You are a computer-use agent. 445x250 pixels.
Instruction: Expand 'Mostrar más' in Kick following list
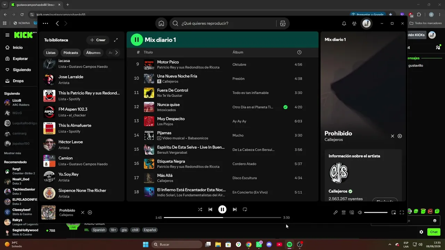click(x=13, y=153)
